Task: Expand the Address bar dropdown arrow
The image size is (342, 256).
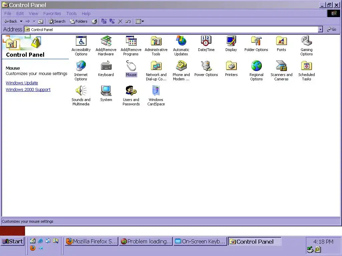Action: click(320, 29)
